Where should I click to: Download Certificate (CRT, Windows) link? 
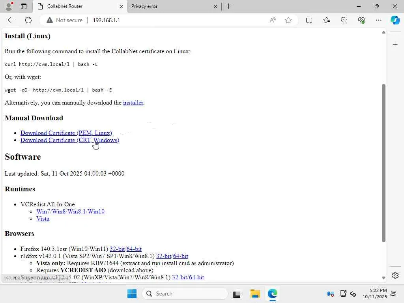click(x=70, y=140)
